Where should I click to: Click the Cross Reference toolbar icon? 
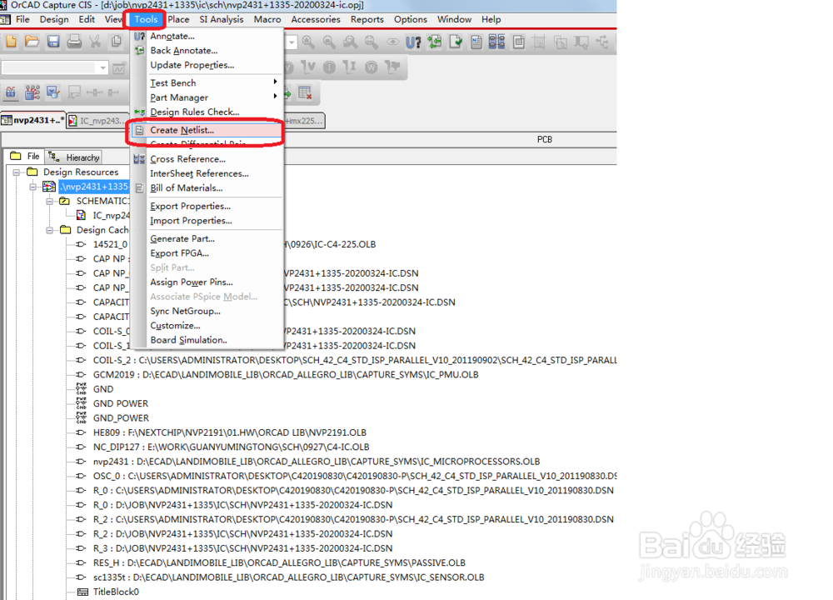pyautogui.click(x=497, y=42)
